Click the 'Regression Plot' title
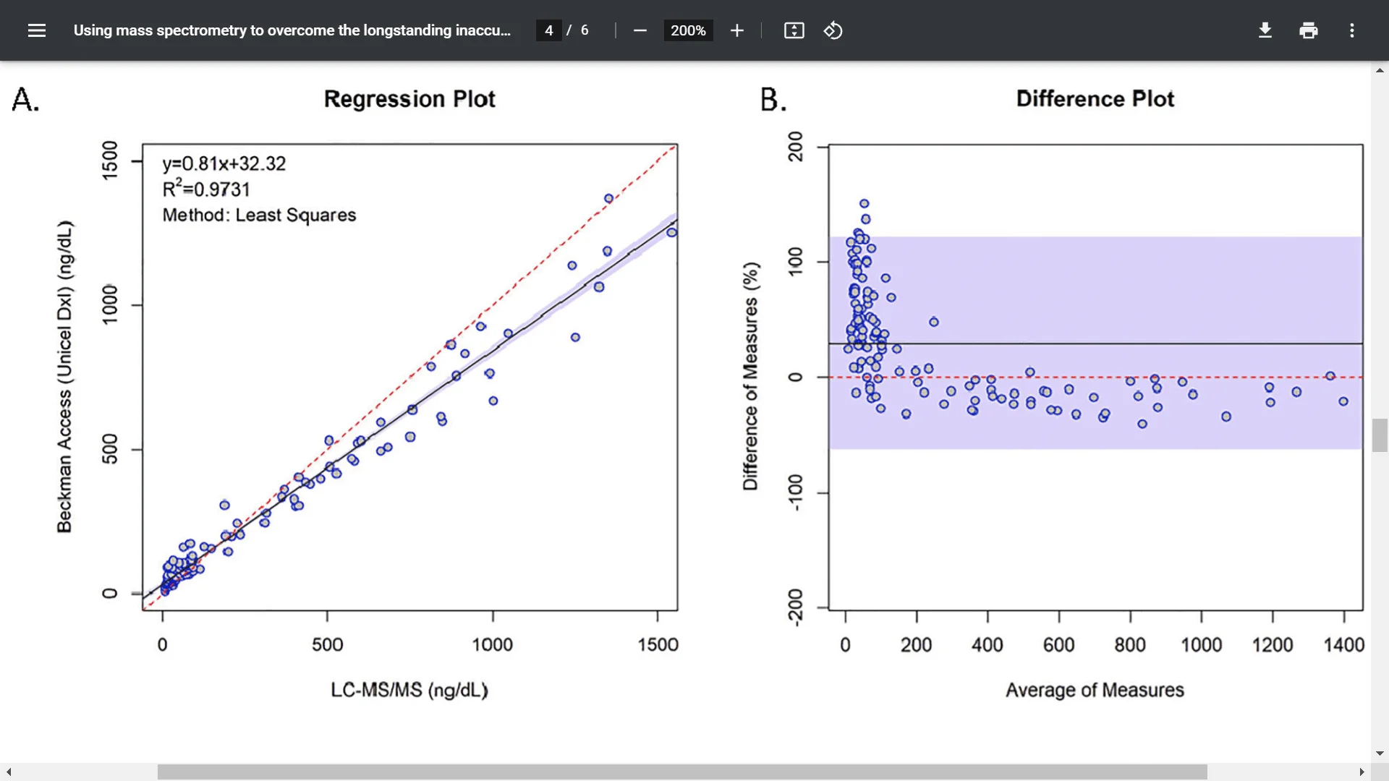1389x781 pixels. click(x=409, y=98)
